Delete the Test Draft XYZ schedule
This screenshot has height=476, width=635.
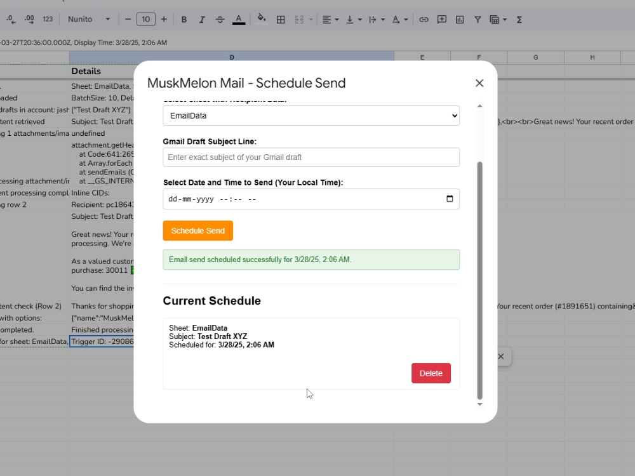pos(431,373)
